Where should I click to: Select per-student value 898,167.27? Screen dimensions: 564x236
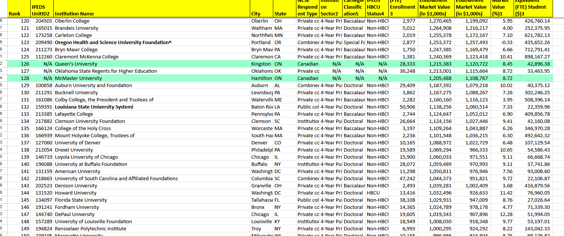coord(533,57)
